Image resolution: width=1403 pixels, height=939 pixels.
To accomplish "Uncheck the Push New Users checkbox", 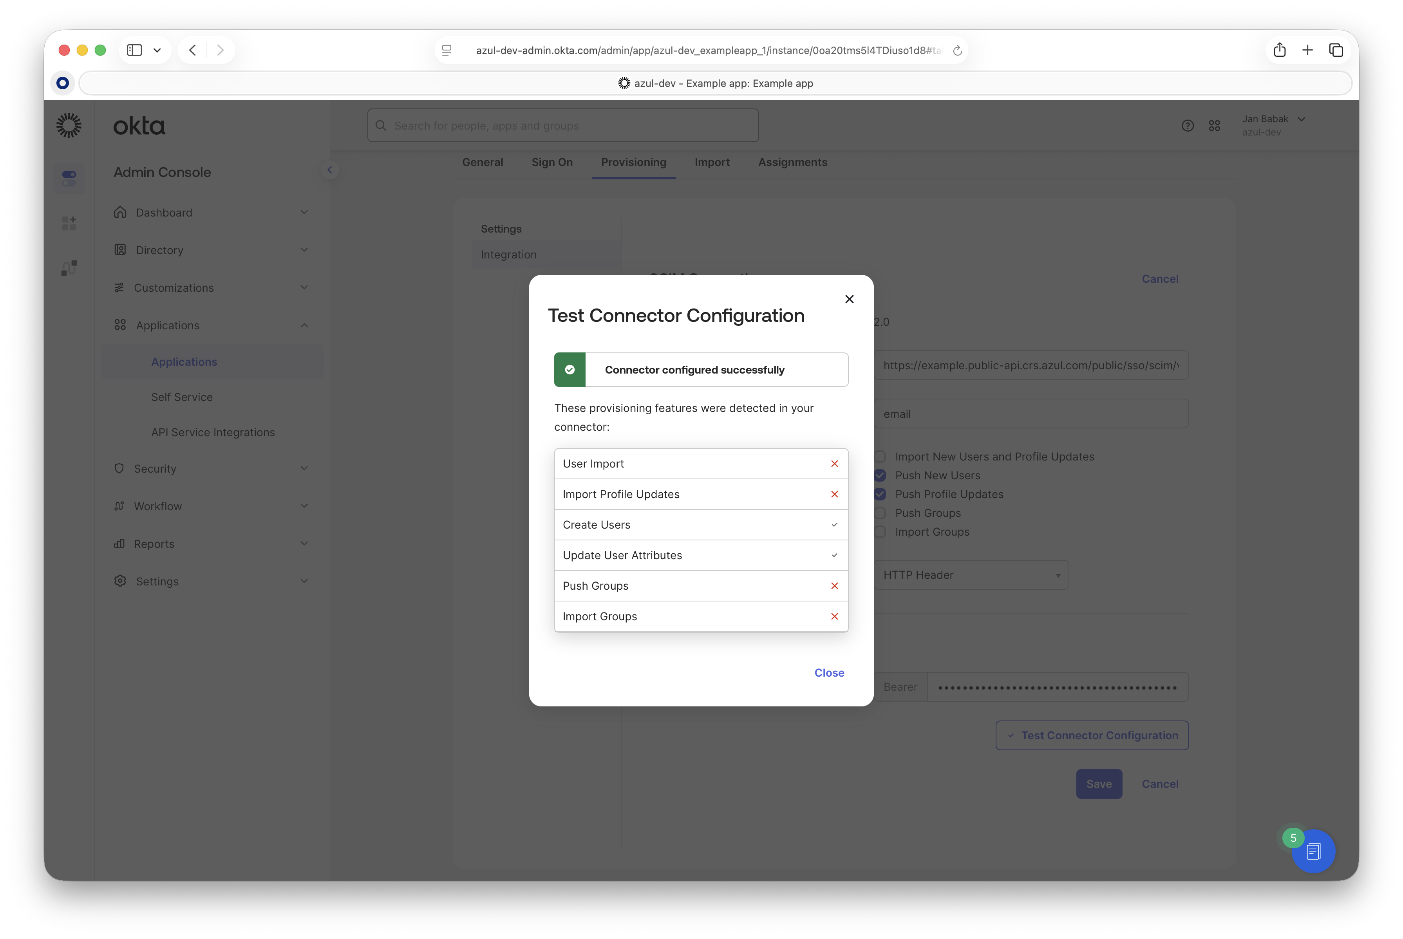I will pyautogui.click(x=880, y=475).
